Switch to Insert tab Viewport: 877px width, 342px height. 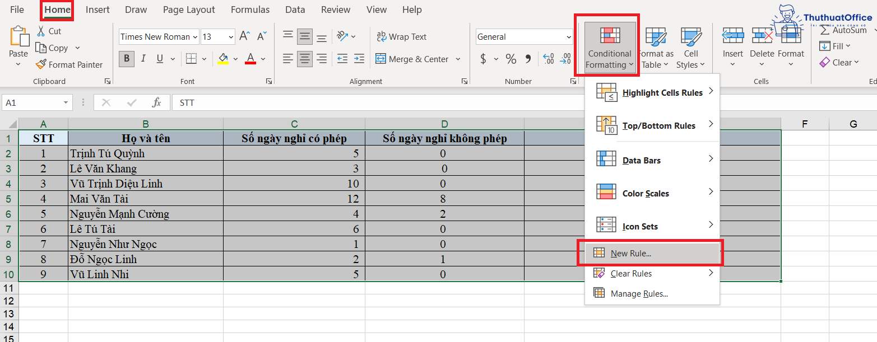pos(98,10)
